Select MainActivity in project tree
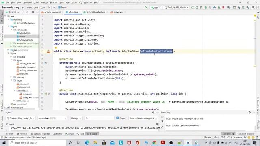The width and height of the screenshot is (260, 146). (25, 33)
